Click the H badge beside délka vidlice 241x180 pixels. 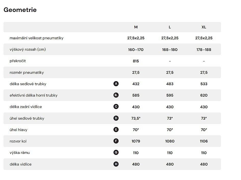(x=116, y=164)
